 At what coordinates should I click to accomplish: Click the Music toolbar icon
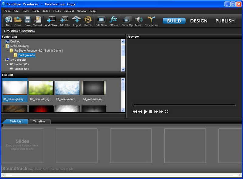pos(139,21)
